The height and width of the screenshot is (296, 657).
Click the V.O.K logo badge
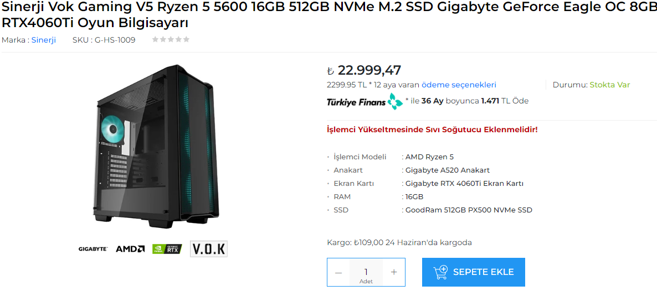click(x=209, y=248)
